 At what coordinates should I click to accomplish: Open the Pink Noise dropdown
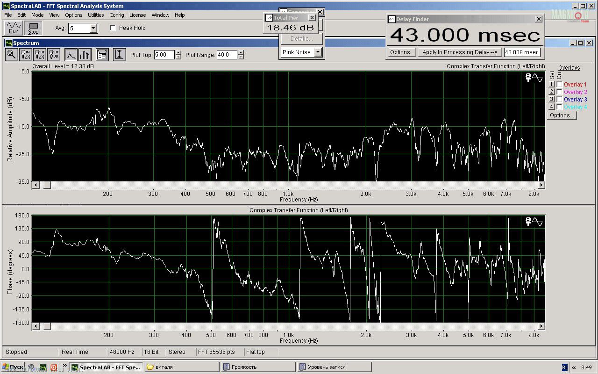tap(318, 52)
